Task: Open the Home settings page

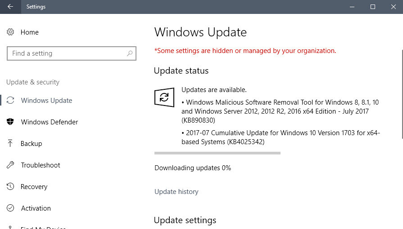Action: pos(30,32)
